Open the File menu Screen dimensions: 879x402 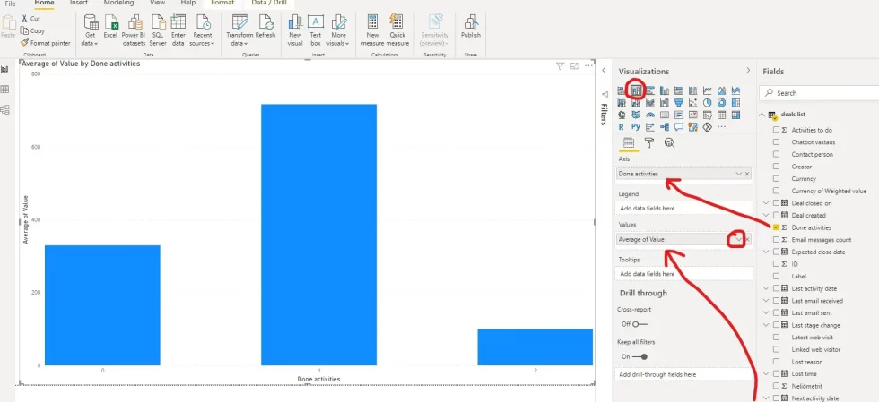point(10,4)
